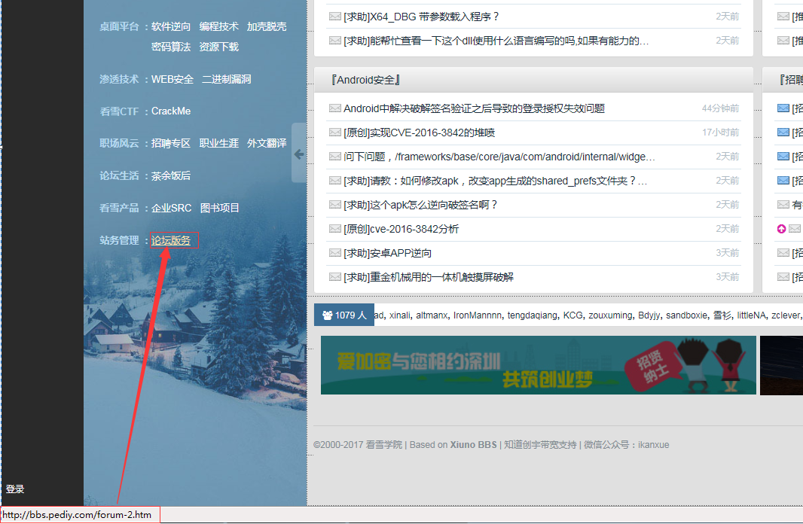Open post [原创]实现CVE-2016-3842的堆喷
Image resolution: width=803 pixels, height=524 pixels.
[x=420, y=133]
